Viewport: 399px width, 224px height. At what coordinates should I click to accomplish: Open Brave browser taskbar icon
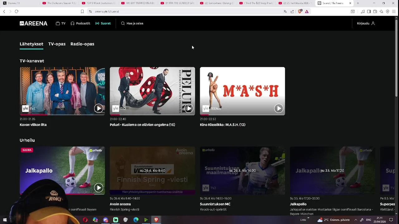click(x=156, y=220)
